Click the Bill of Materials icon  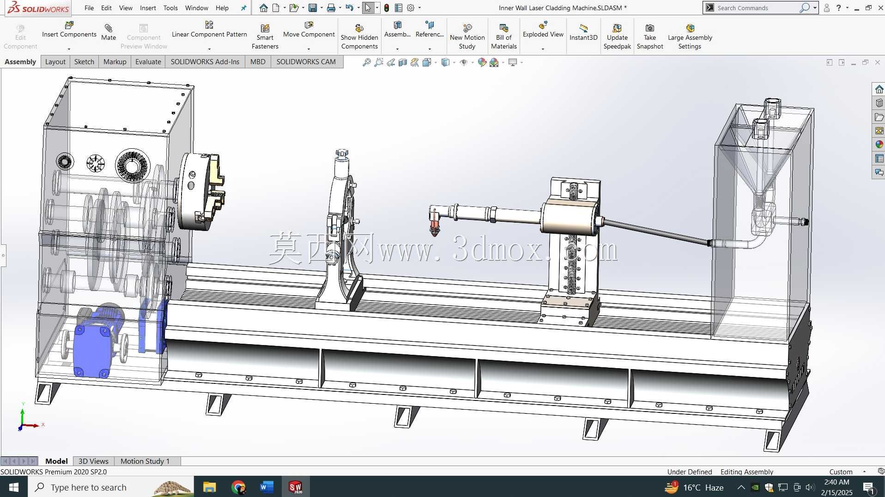pyautogui.click(x=503, y=37)
